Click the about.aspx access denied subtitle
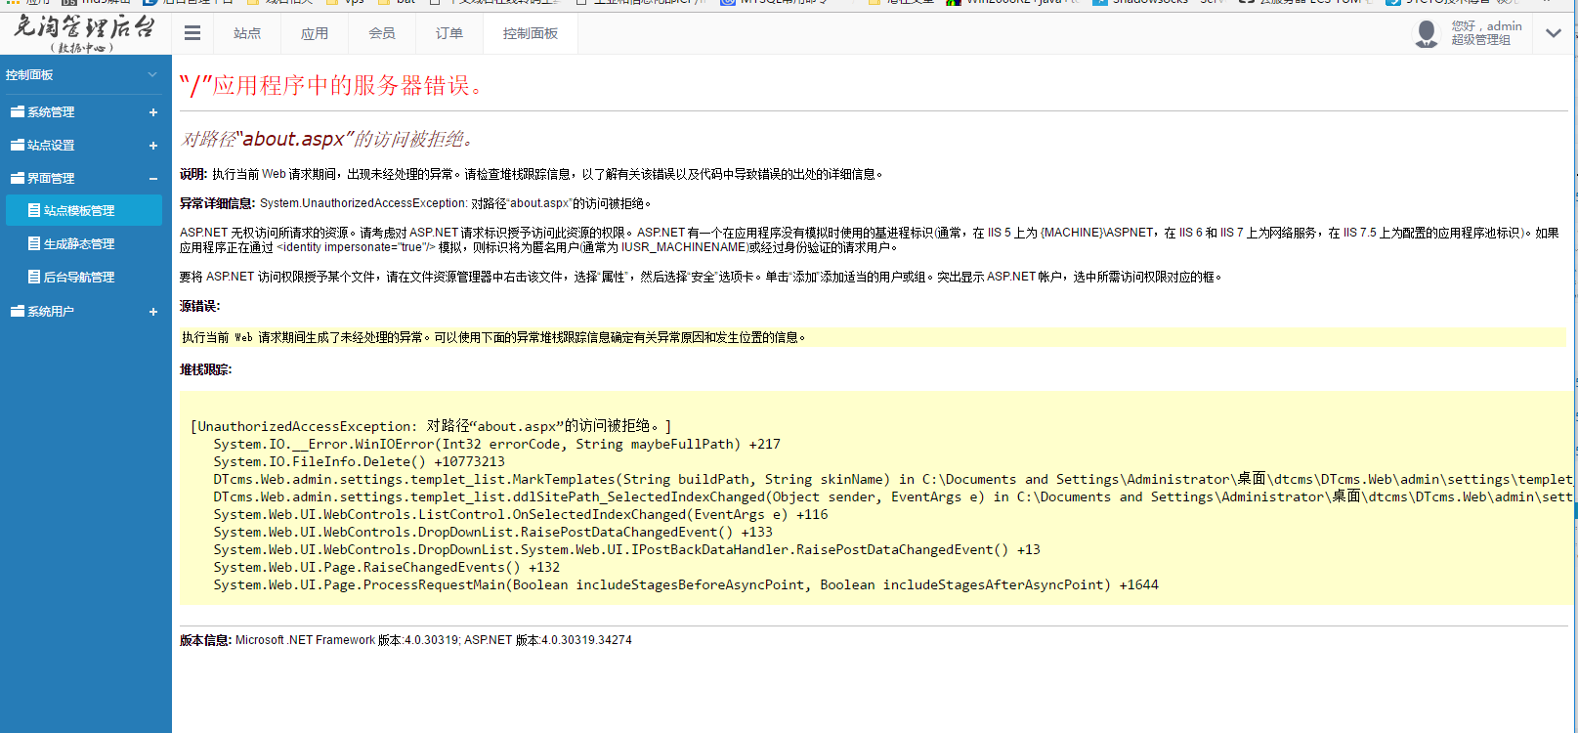This screenshot has height=733, width=1578. point(327,139)
